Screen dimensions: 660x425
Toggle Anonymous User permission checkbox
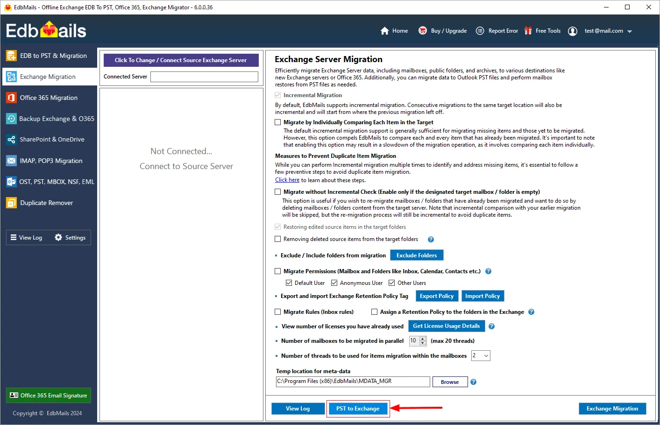click(334, 283)
